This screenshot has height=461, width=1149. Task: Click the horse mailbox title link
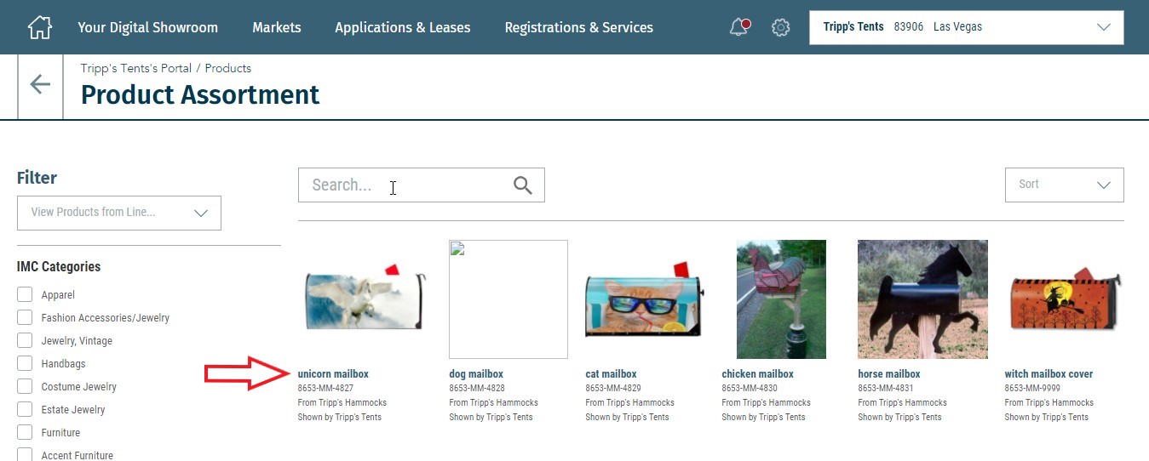click(889, 374)
